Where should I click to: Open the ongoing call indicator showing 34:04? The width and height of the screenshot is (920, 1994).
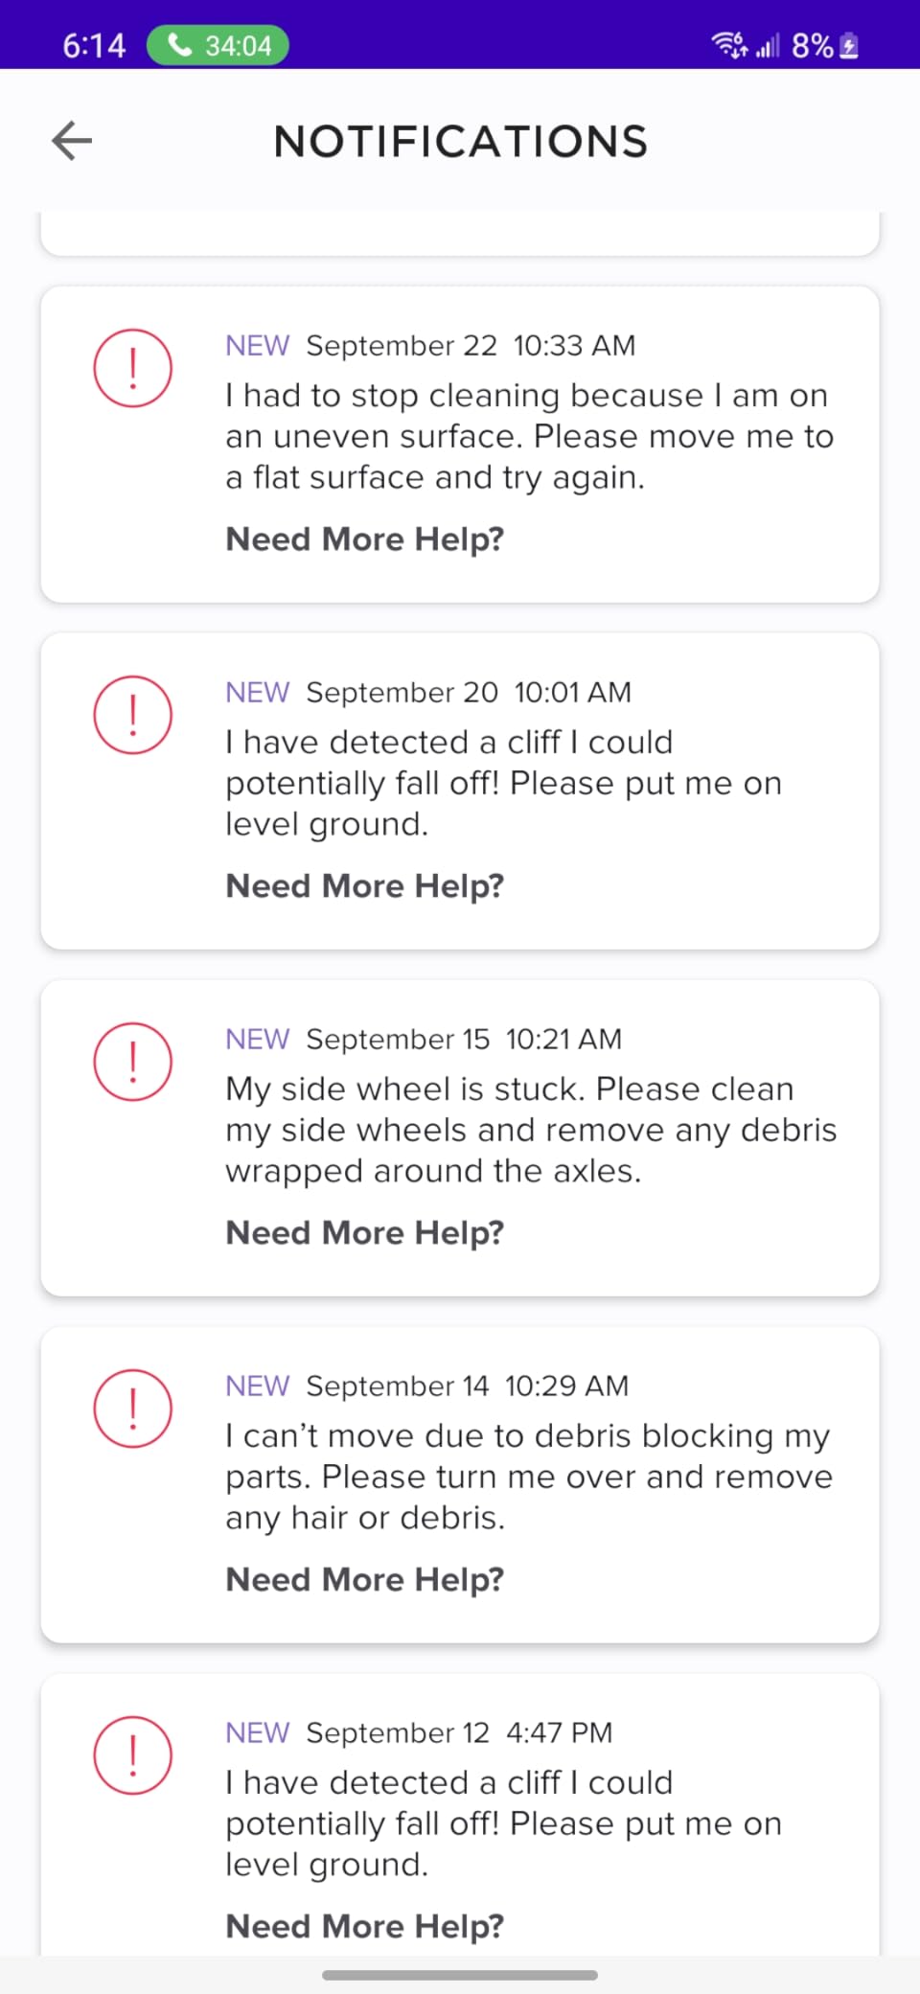[218, 45]
